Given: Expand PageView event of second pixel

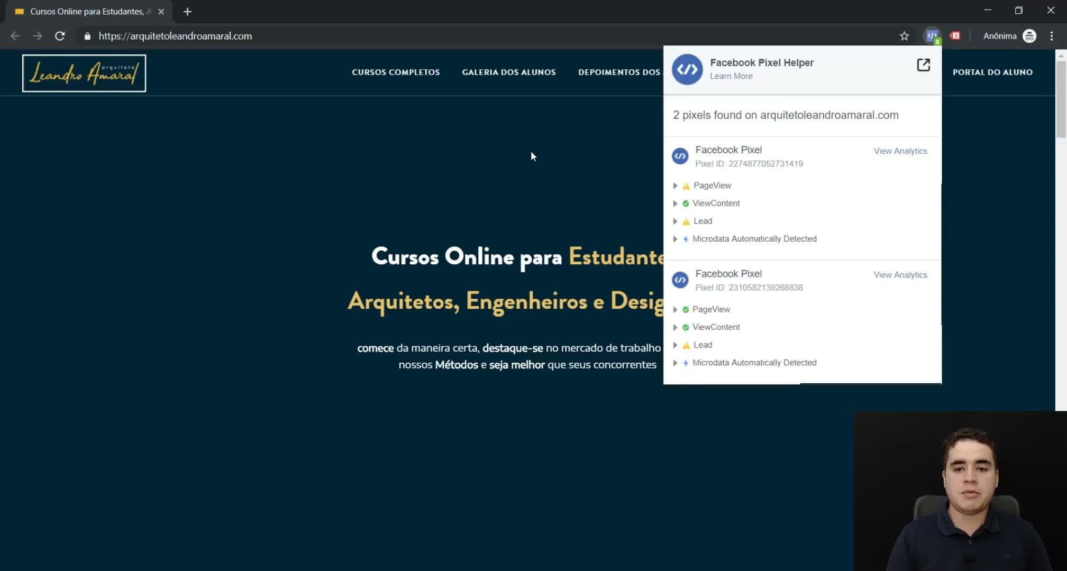Looking at the screenshot, I should (x=675, y=309).
